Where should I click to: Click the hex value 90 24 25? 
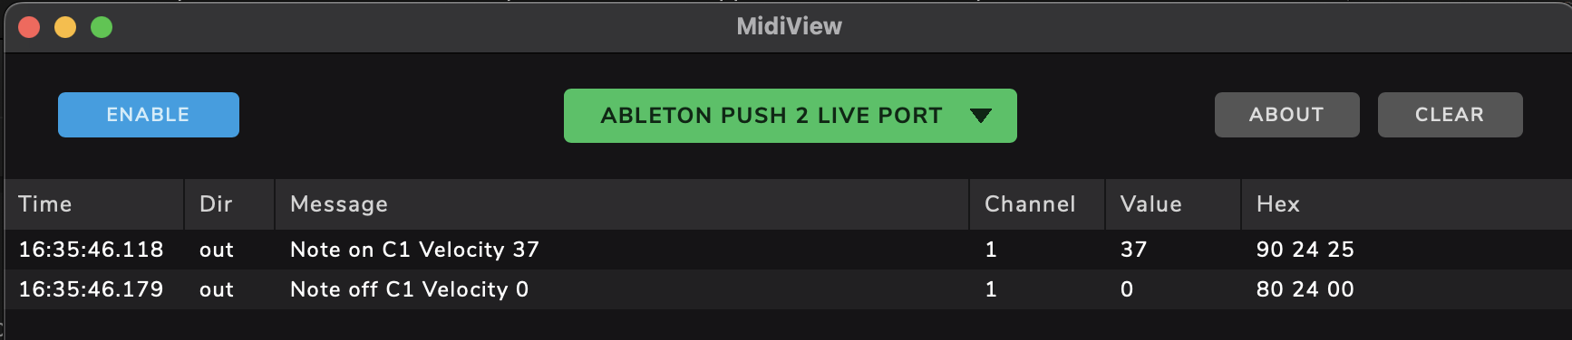point(1305,250)
